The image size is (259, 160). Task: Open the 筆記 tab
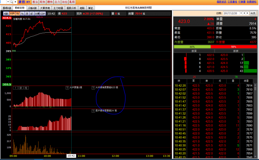tap(91, 8)
